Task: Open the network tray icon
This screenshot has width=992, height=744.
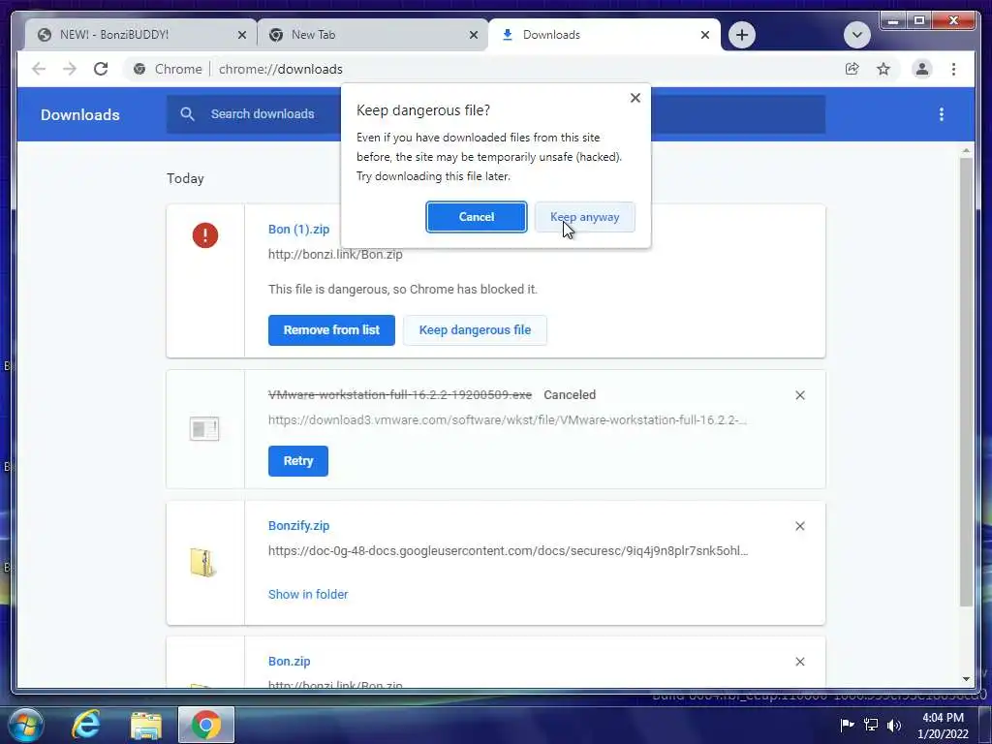Action: (x=871, y=725)
